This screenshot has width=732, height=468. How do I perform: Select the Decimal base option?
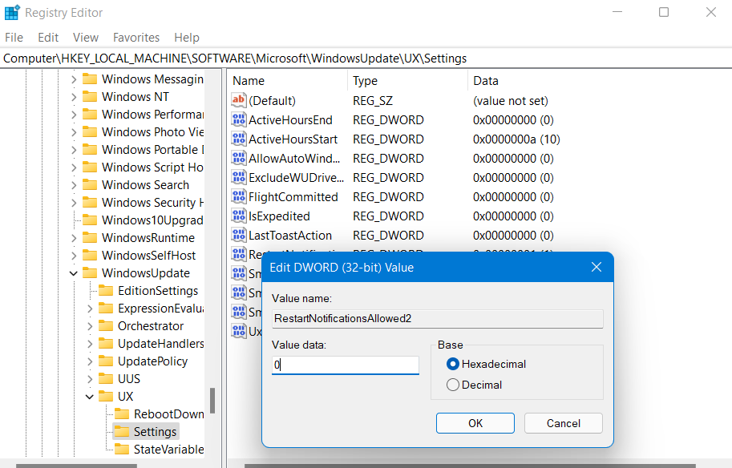coord(453,385)
